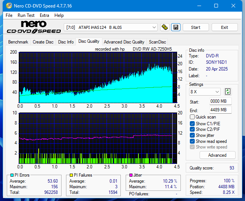Toggle Show C1/PIE checkbox
Image resolution: width=245 pixels, height=201 pixels.
pyautogui.click(x=192, y=124)
